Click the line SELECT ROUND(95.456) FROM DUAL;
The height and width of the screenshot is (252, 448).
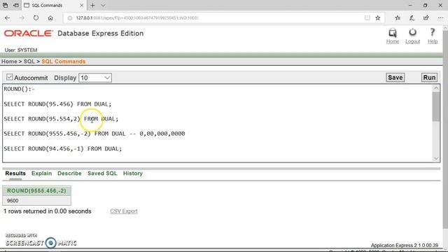[x=57, y=104]
